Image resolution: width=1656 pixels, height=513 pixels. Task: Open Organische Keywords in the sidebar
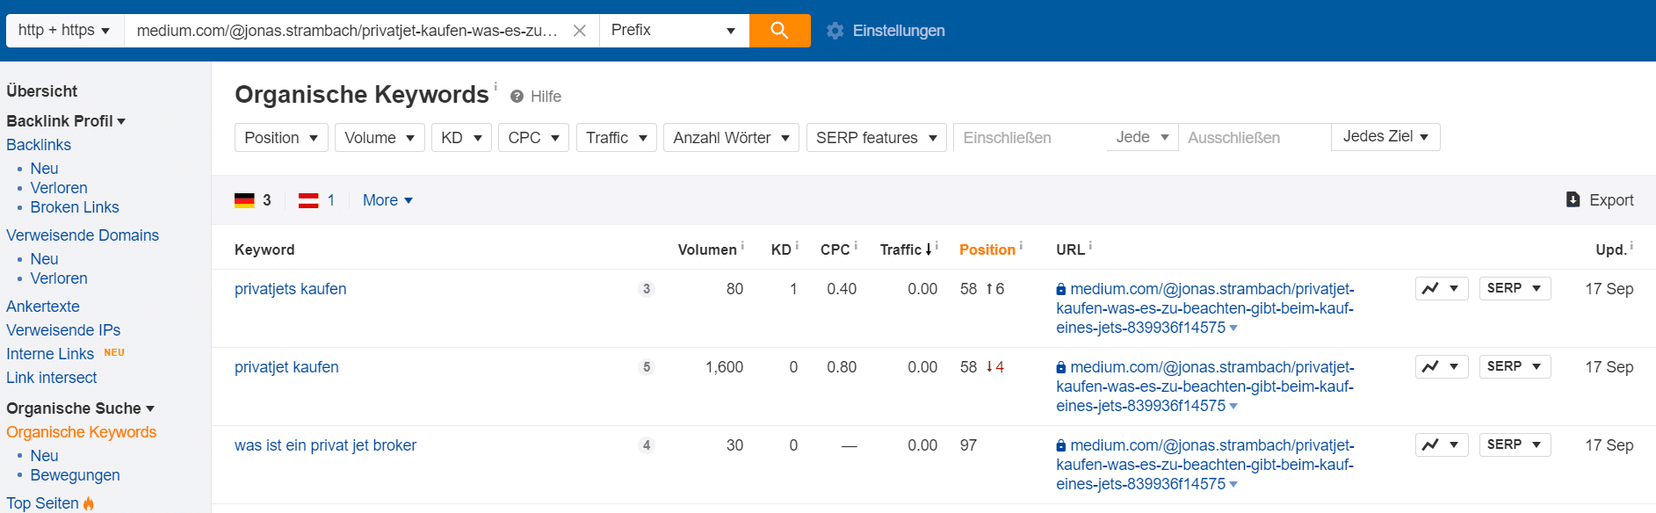82,432
